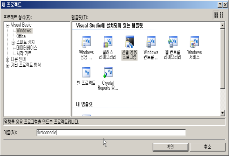Select 스마트 장치 project type
Image resolution: width=229 pixels, height=156 pixels.
pos(25,42)
